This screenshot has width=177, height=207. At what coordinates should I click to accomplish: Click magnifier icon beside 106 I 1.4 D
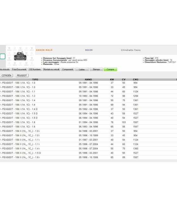1,109
